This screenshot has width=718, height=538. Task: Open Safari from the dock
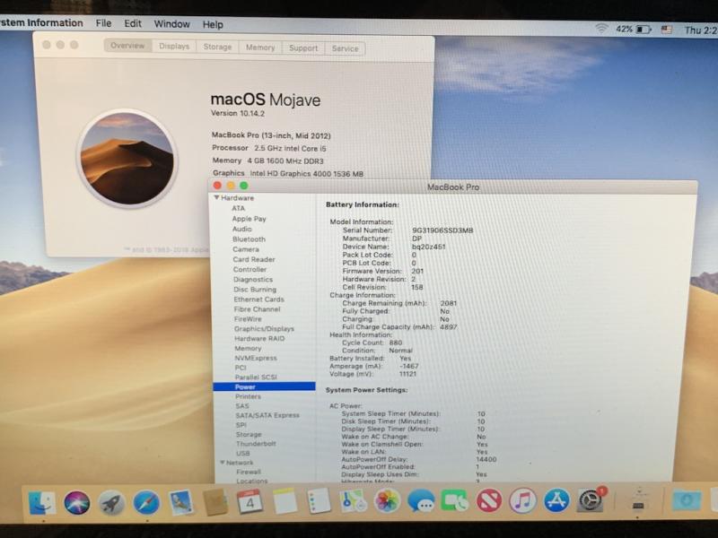point(146,503)
